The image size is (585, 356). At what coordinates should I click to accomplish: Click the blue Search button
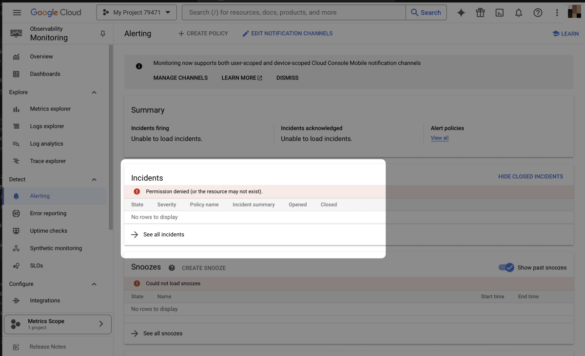pos(426,13)
